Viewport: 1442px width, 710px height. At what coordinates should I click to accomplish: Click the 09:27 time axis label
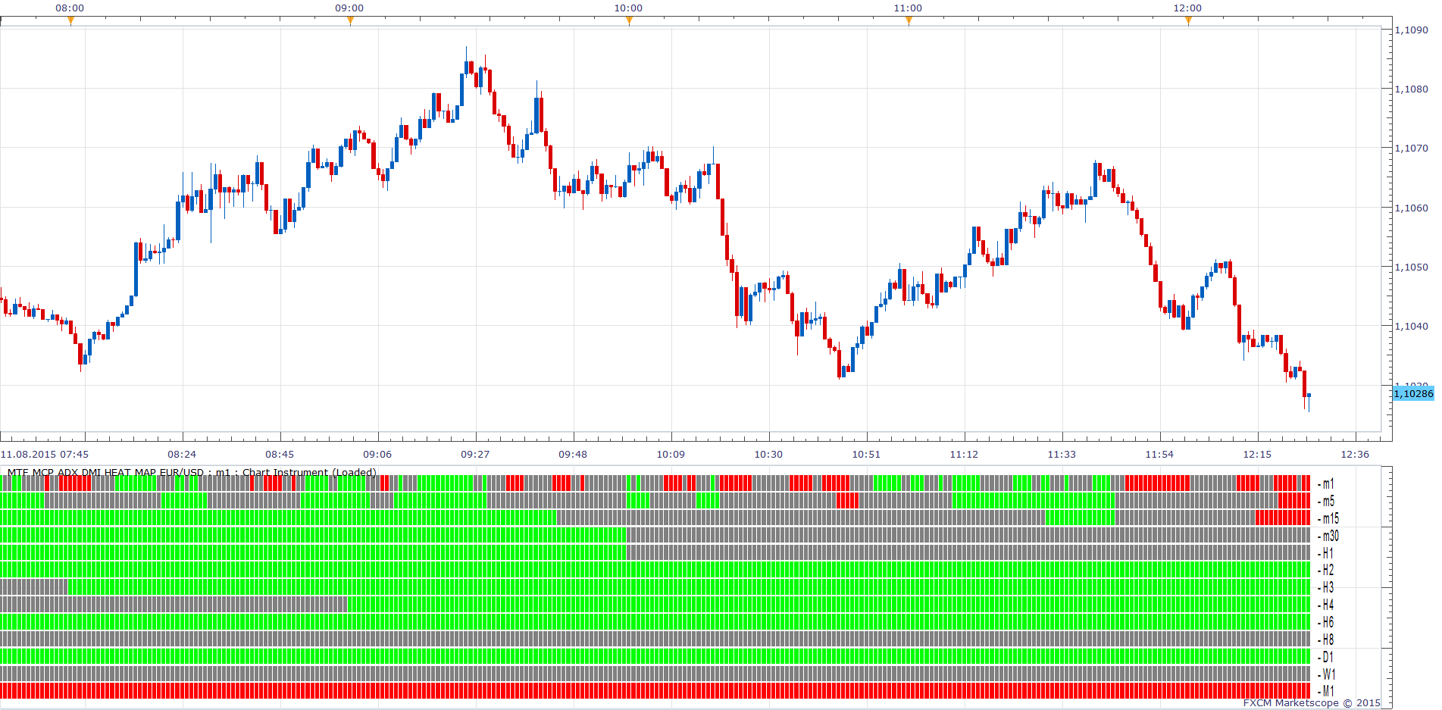(x=475, y=455)
